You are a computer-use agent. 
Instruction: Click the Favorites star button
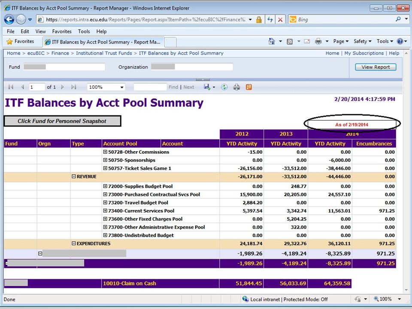tap(21, 41)
